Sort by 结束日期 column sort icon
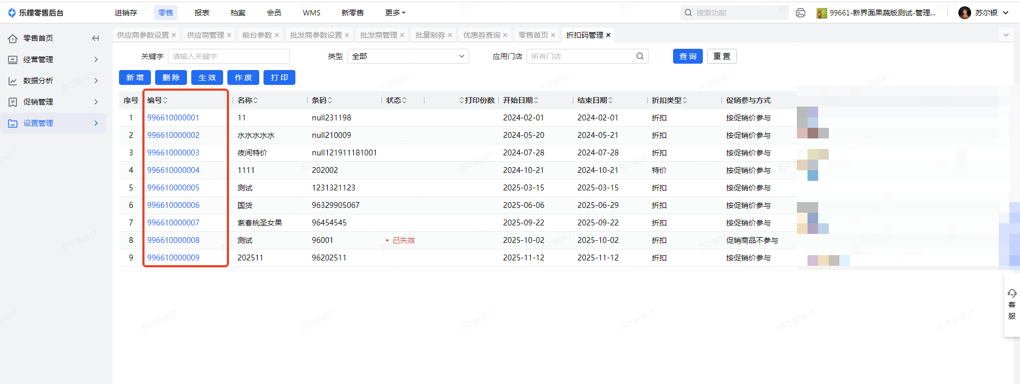 point(610,100)
